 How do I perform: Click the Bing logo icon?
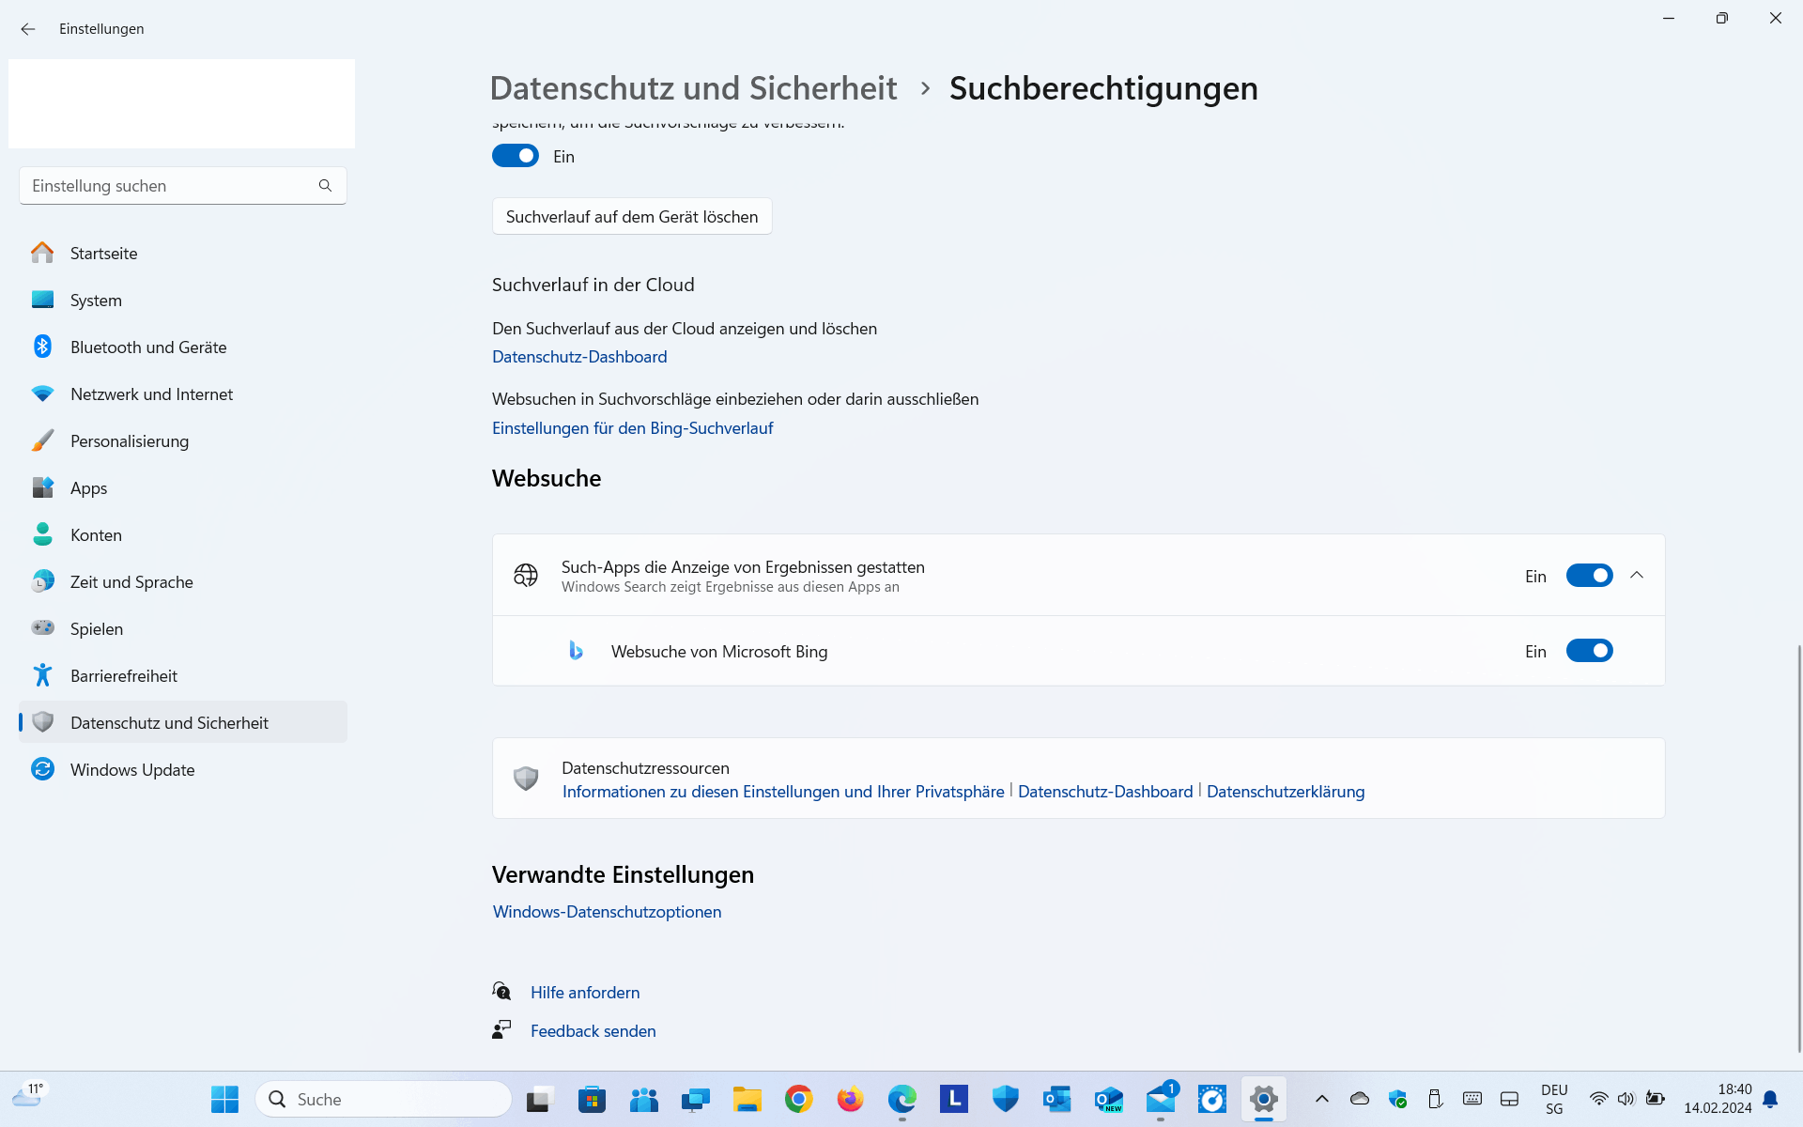576,651
